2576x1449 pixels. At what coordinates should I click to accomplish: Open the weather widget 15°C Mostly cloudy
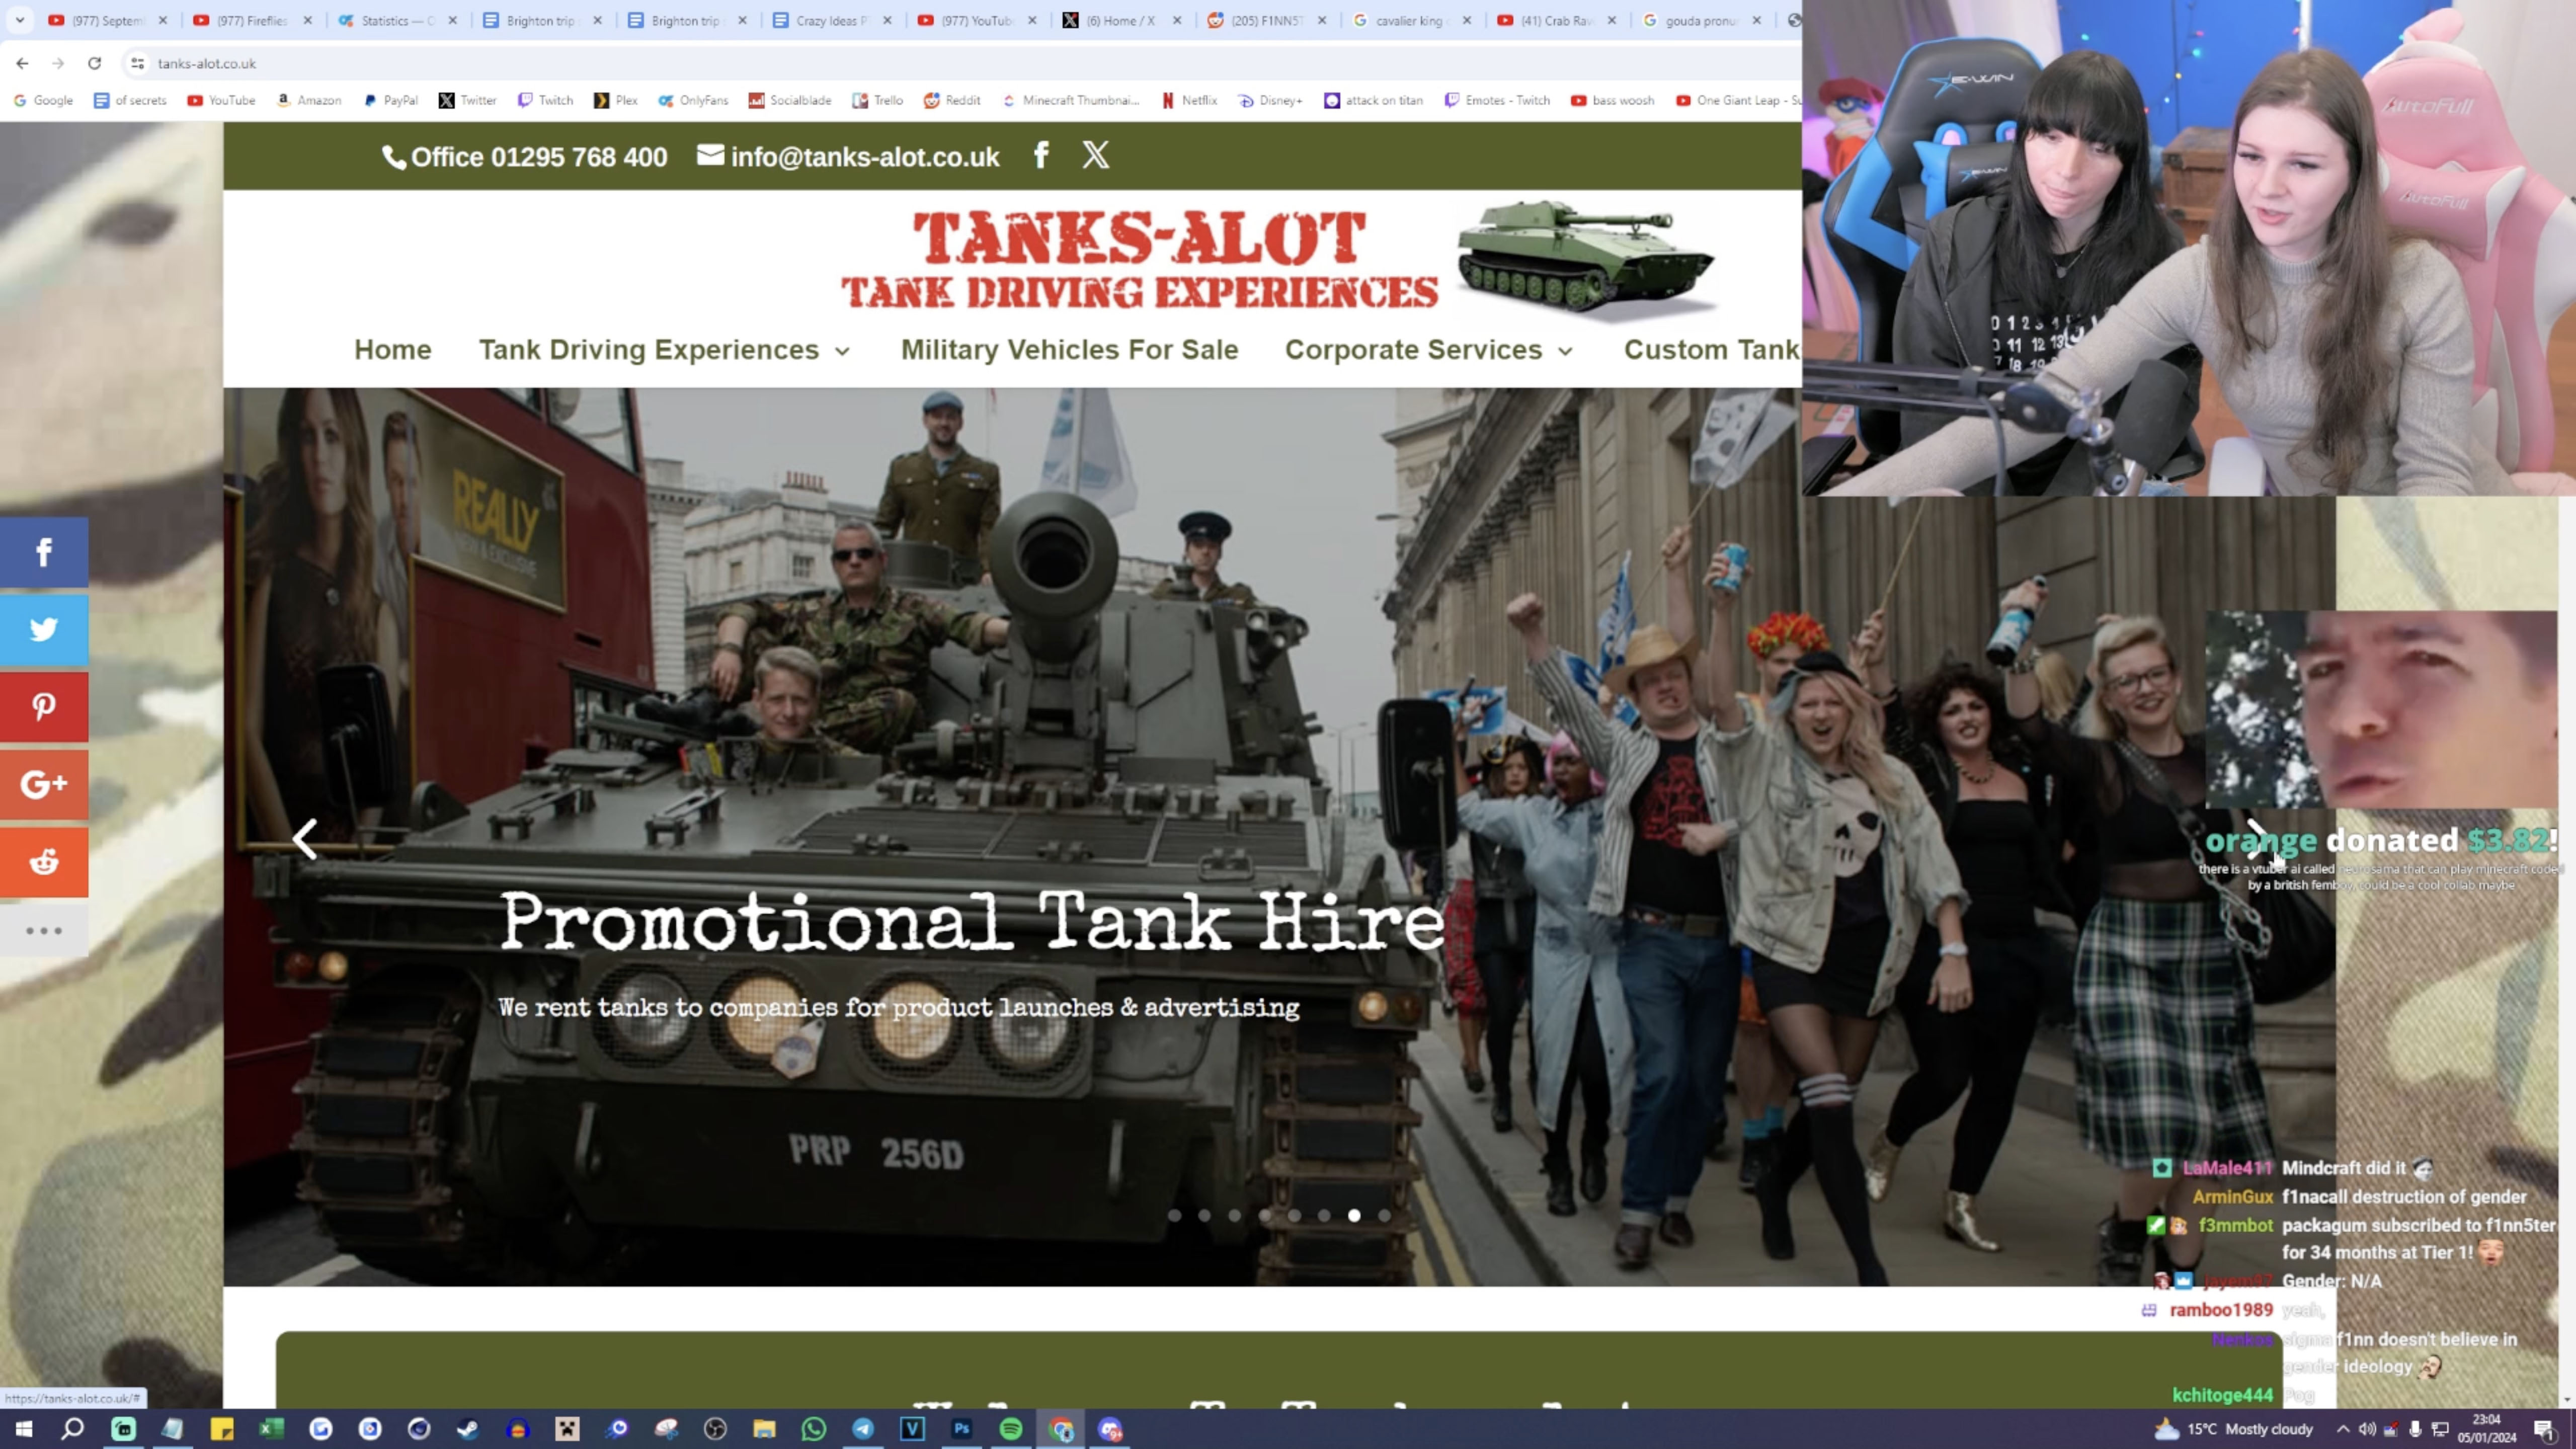[x=2233, y=1429]
